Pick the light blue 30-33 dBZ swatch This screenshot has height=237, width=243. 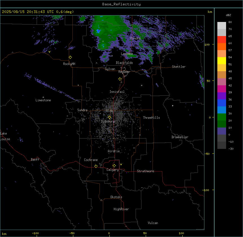(222, 110)
